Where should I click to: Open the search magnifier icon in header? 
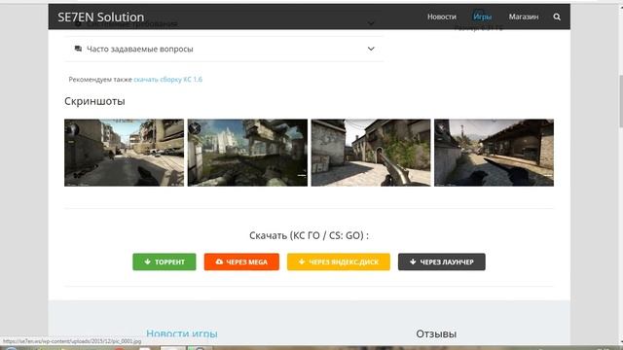[x=557, y=17]
